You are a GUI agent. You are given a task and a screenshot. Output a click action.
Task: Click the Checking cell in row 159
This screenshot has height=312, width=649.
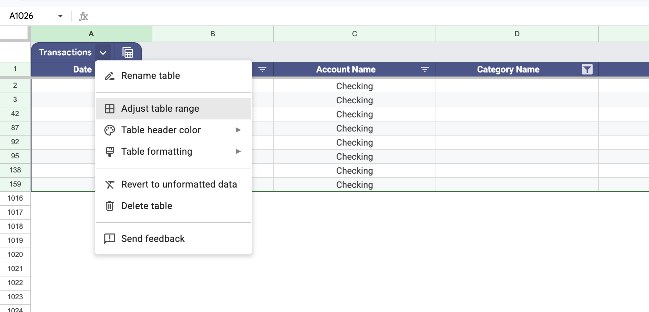[355, 185]
